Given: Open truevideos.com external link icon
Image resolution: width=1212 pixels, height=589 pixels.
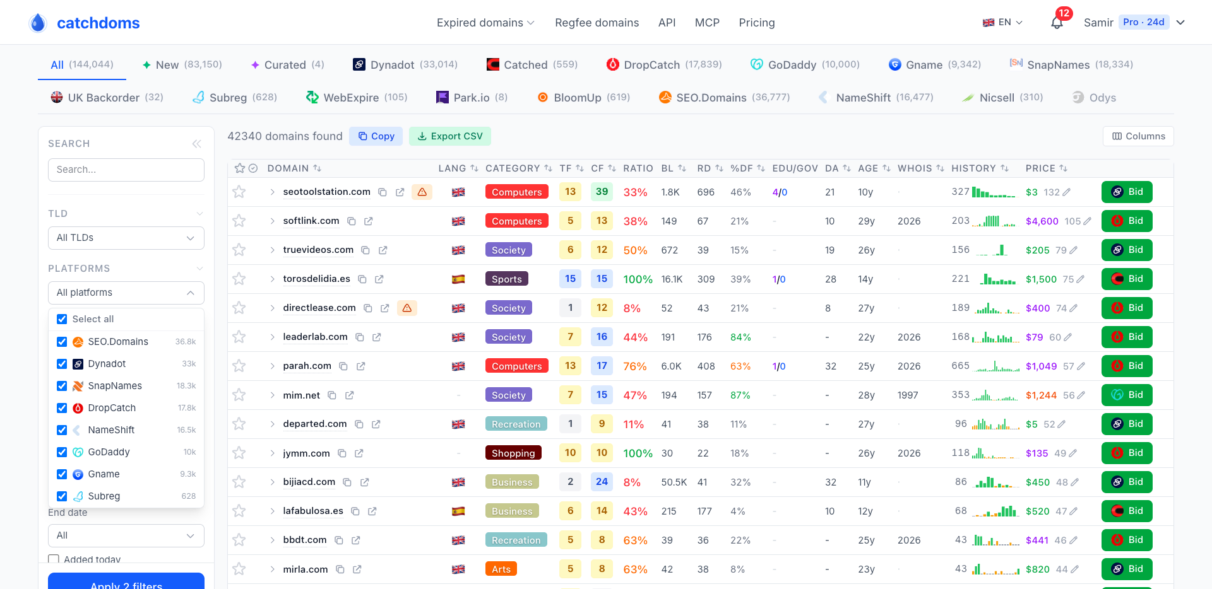Looking at the screenshot, I should (x=383, y=250).
